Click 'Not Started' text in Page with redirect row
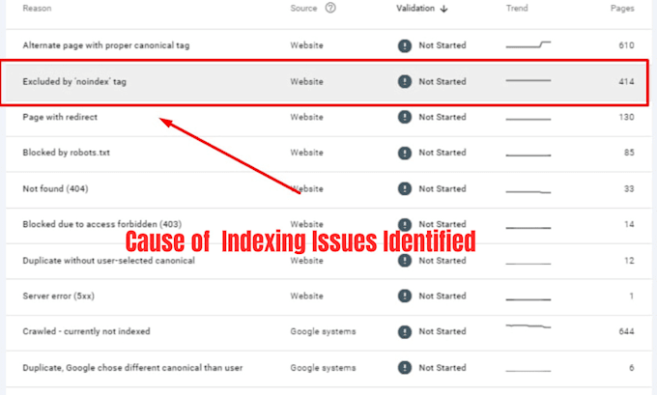The image size is (657, 395). pos(443,117)
